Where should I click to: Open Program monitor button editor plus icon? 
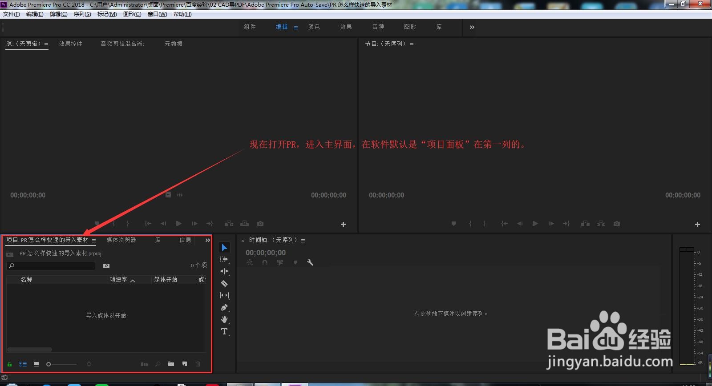[697, 225]
